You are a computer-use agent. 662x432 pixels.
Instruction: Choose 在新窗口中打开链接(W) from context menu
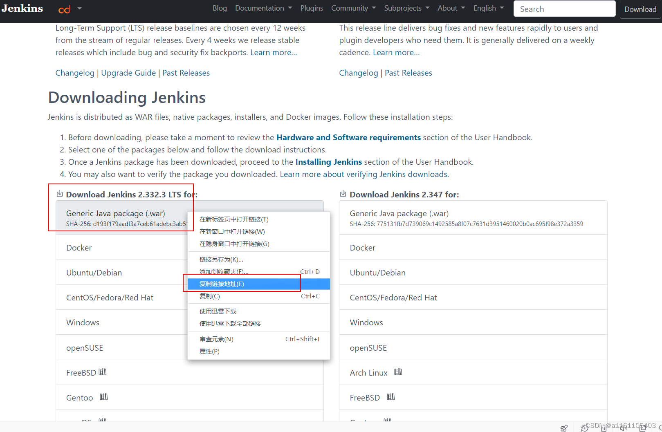(259, 231)
